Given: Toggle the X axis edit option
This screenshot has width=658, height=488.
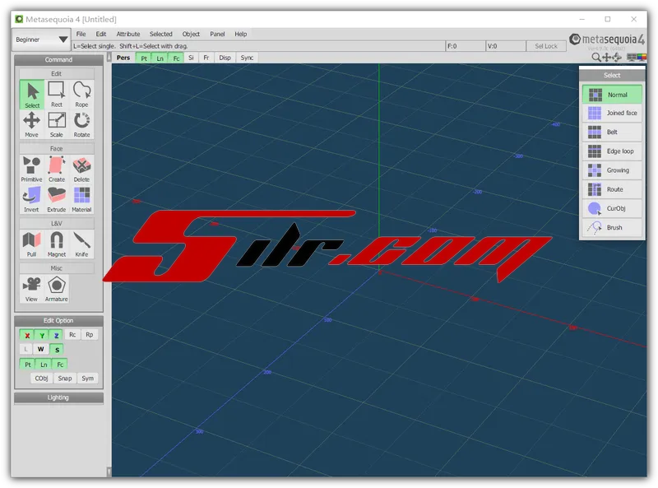Looking at the screenshot, I should tap(27, 335).
